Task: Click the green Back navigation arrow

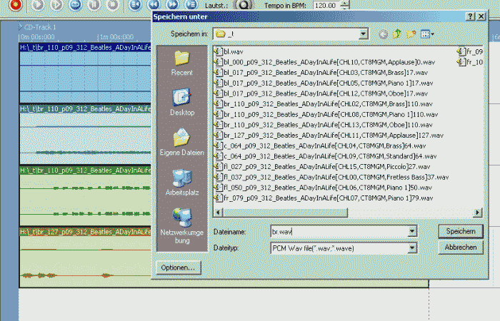Action: 384,34
